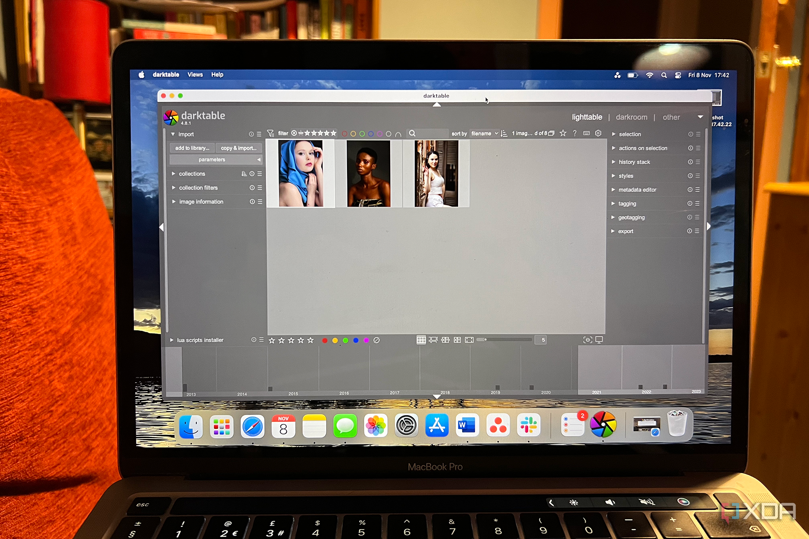Open darktable preferences gear icon
Screen dimensions: 809x539
(598, 133)
